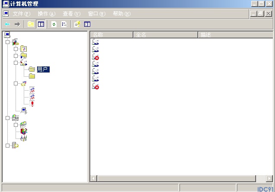
Task: Sort by the 描述 column header
Action: 235,35
